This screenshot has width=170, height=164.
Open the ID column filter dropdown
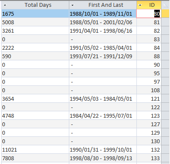click(x=140, y=6)
